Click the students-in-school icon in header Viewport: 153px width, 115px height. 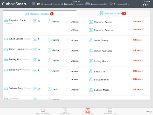[34, 4]
